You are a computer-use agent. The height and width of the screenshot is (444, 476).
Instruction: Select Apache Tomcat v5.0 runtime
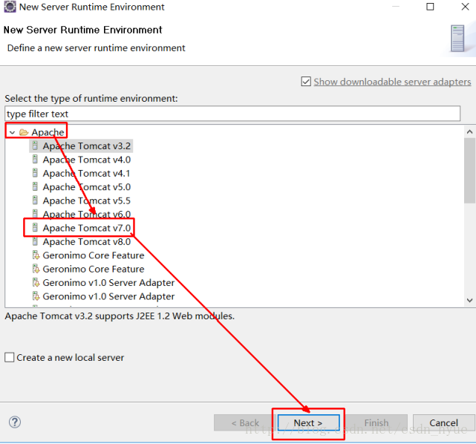(x=87, y=187)
